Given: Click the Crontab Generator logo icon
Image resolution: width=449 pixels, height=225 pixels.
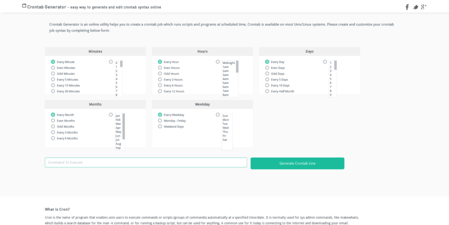Looking at the screenshot, I should (x=24, y=6).
